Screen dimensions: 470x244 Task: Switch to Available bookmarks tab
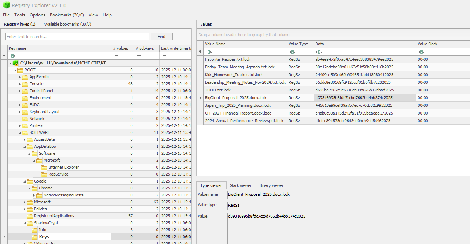pos(67,24)
